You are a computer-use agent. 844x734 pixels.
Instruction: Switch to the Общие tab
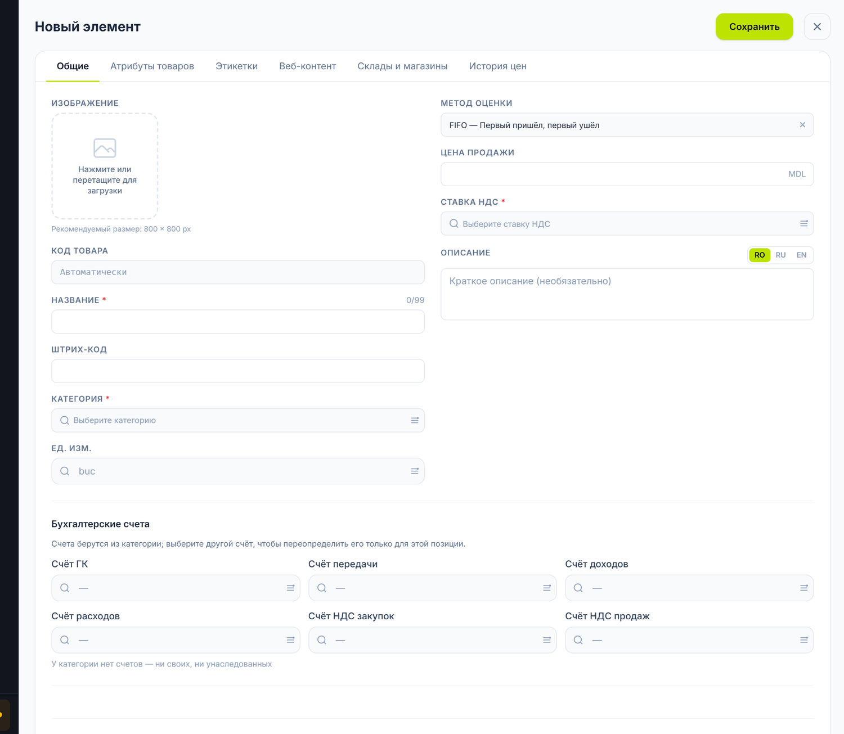(x=73, y=66)
